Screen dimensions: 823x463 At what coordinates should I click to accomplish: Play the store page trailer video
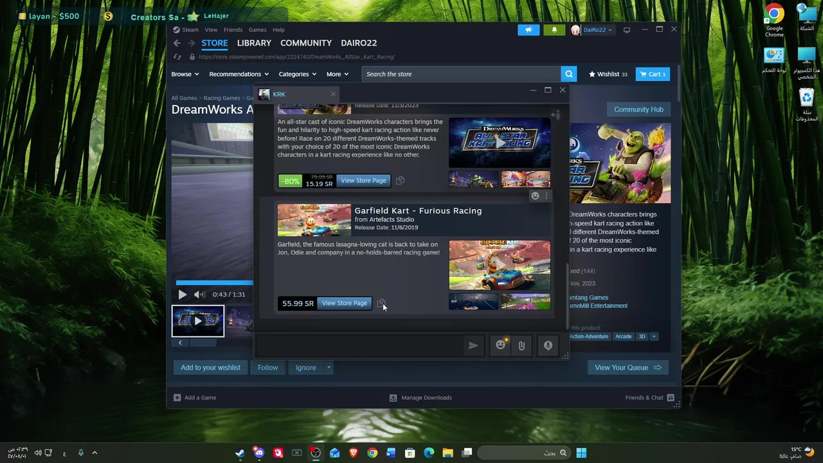tap(182, 295)
